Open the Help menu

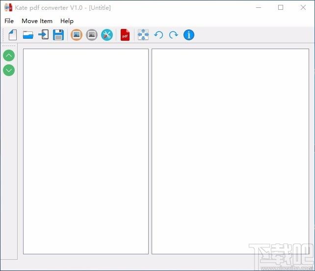pyautogui.click(x=67, y=21)
